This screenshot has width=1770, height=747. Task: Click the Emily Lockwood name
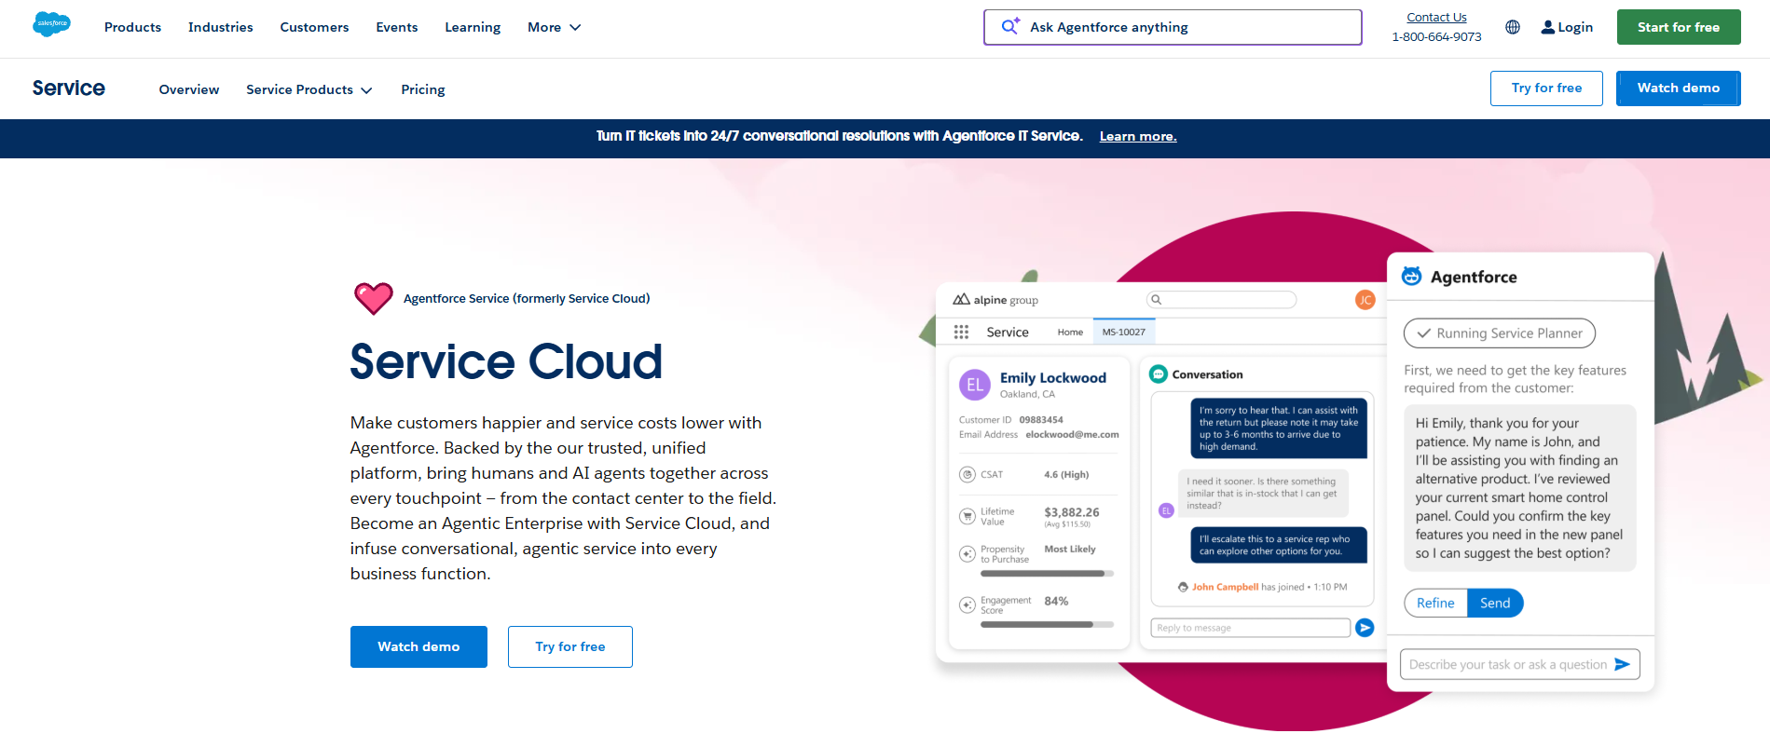coord(1053,377)
